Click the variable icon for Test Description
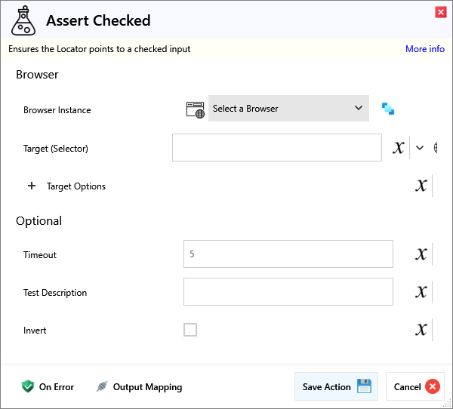Image resolution: width=453 pixels, height=409 pixels. [421, 292]
